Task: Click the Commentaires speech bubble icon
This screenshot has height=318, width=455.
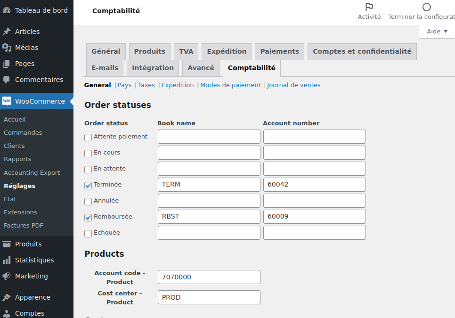Action: coord(7,80)
